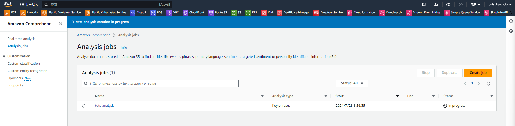
Task: Open CloudFormation shortcut
Action: [361, 13]
